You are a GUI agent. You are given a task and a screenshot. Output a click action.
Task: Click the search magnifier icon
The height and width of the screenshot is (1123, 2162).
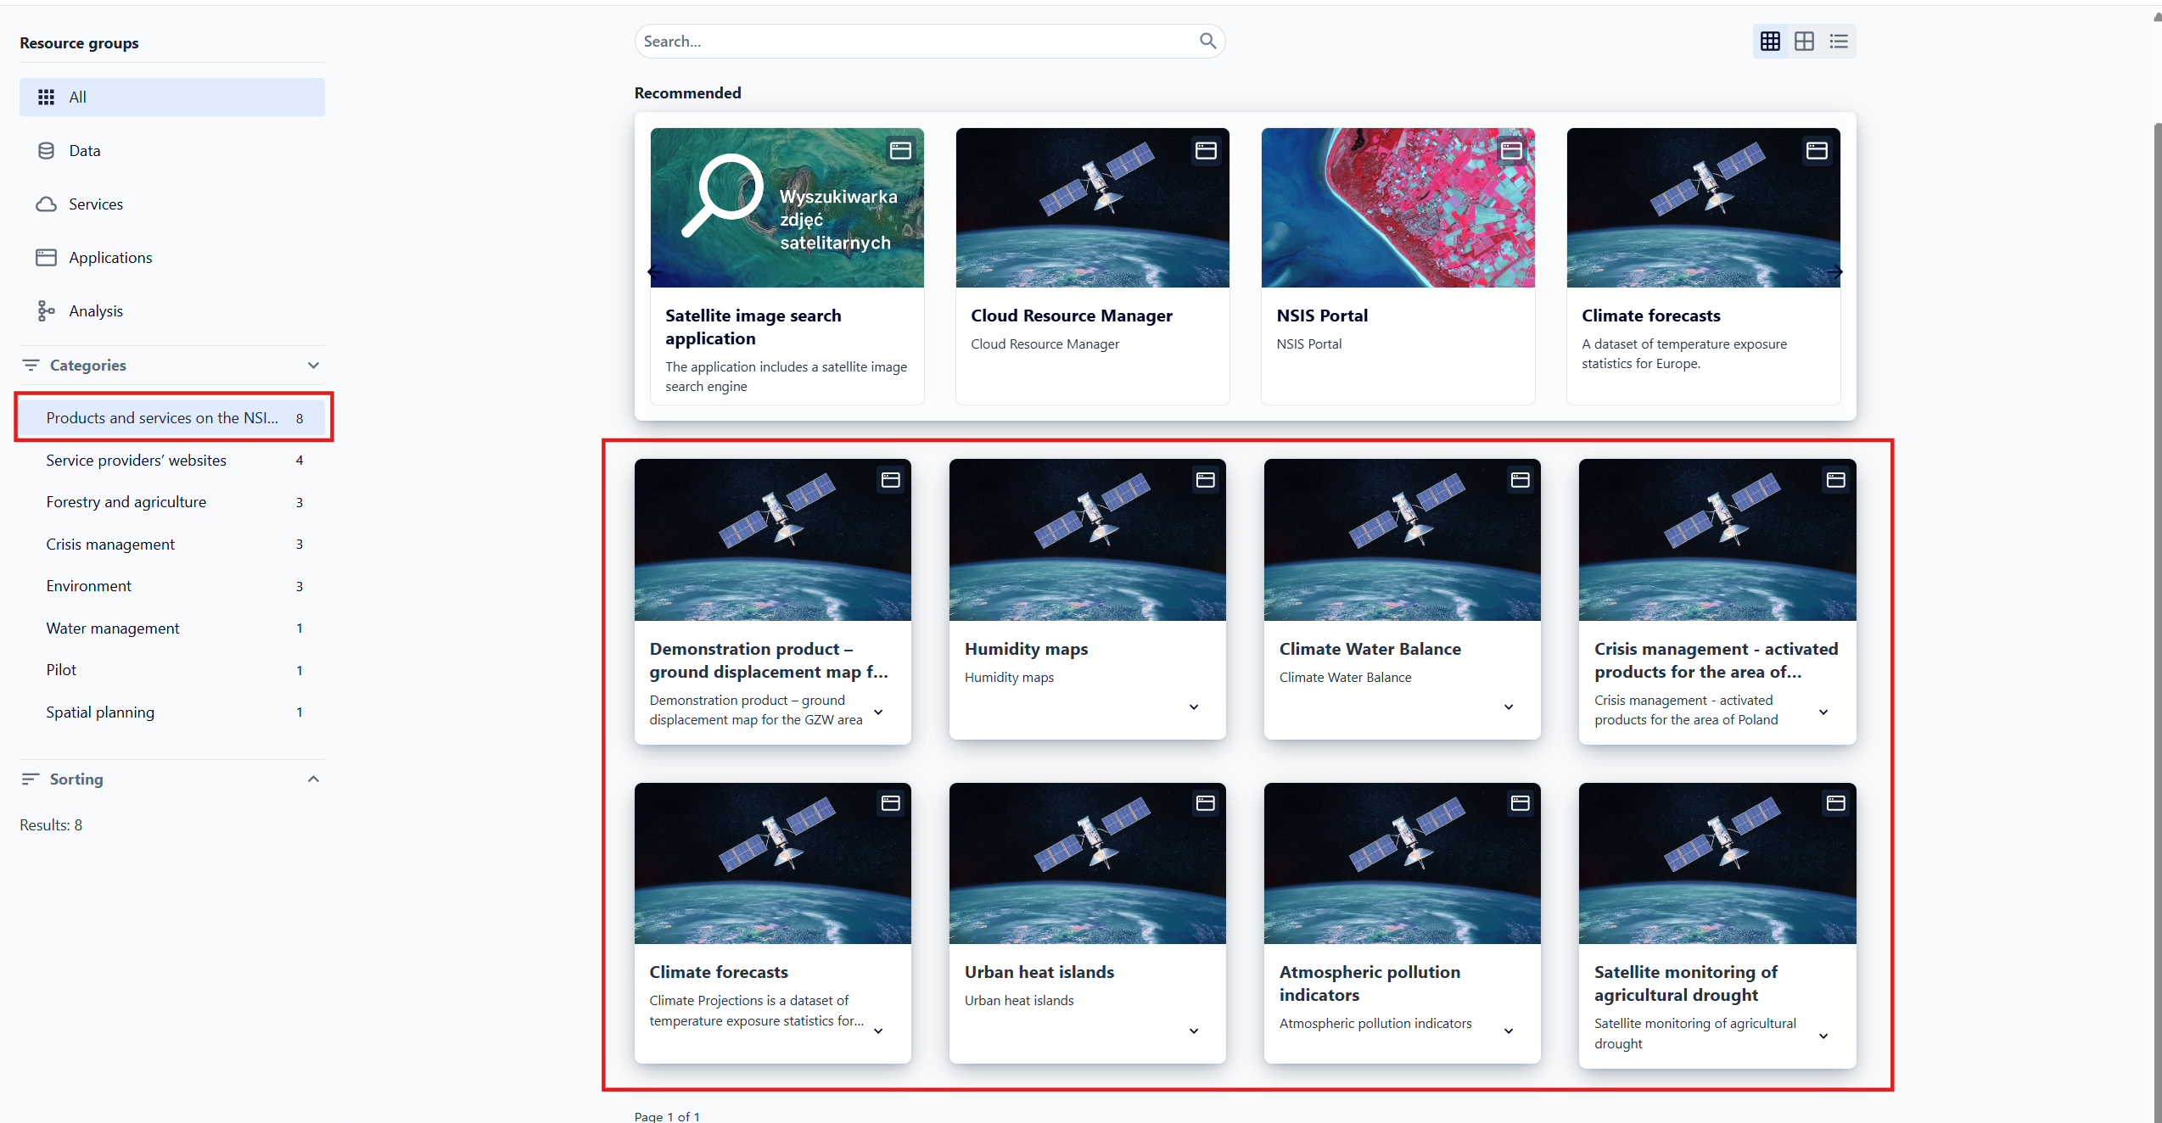[x=1207, y=41]
